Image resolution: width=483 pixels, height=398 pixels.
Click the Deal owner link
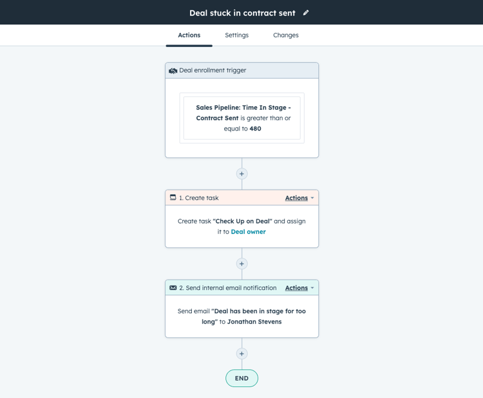click(249, 231)
